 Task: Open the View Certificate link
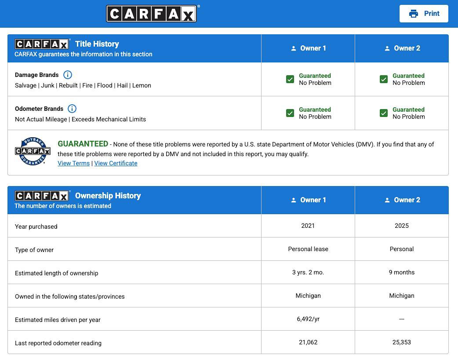(116, 163)
